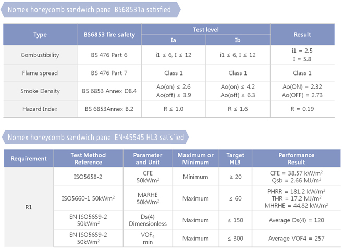Screen dimensions: 344x250
Task: Click the 'Combustibility' row label
Action: click(x=40, y=55)
